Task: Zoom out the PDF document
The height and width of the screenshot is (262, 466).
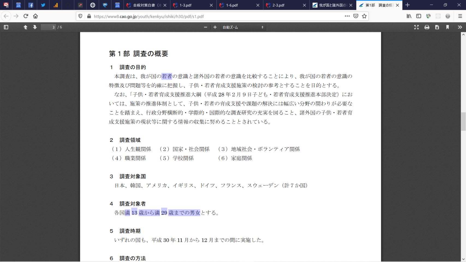Action: [x=206, y=27]
